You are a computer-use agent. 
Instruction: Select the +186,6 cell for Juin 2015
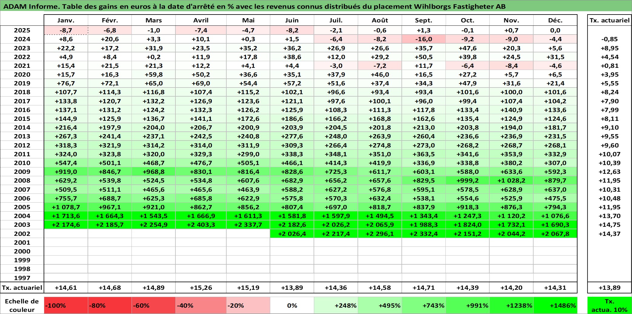(x=292, y=119)
